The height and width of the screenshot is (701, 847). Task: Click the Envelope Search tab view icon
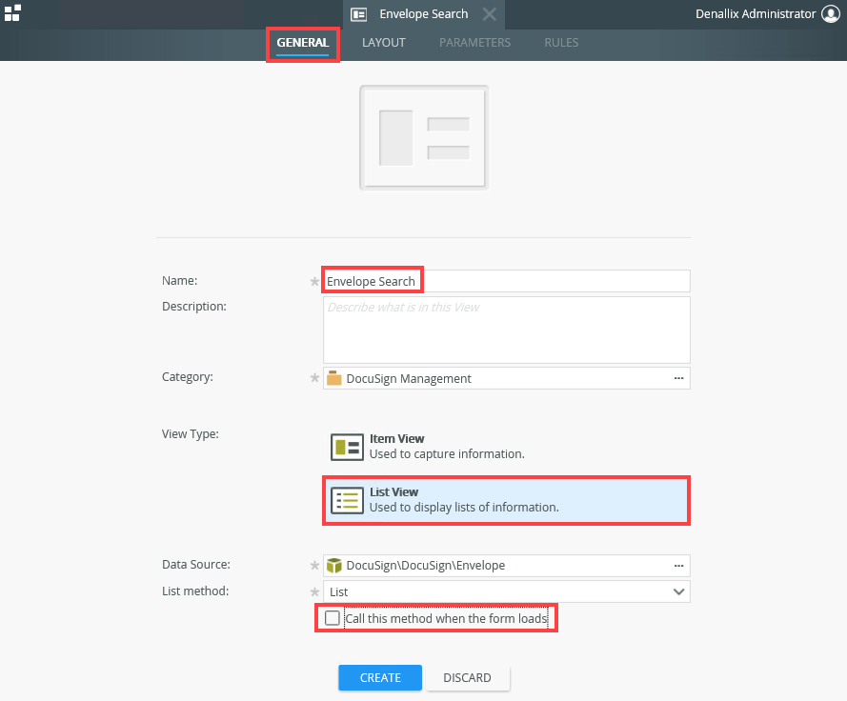coord(359,14)
